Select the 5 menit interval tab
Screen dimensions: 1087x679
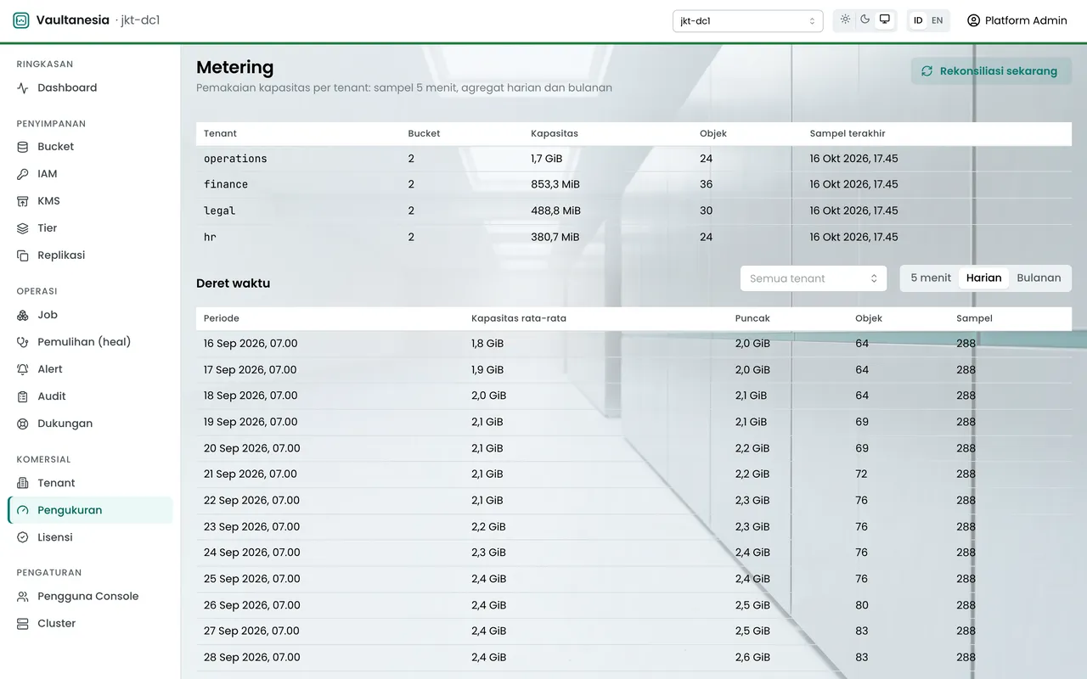click(x=931, y=278)
